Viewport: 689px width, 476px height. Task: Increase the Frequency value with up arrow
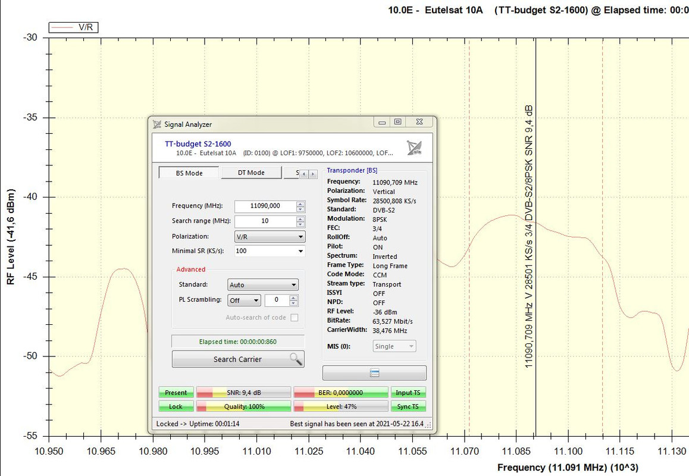point(300,203)
